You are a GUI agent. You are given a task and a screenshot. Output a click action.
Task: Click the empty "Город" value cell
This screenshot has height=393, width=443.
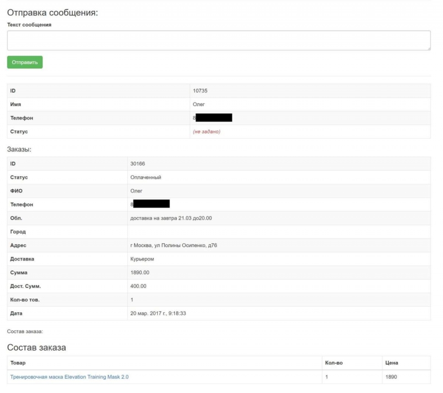point(279,232)
